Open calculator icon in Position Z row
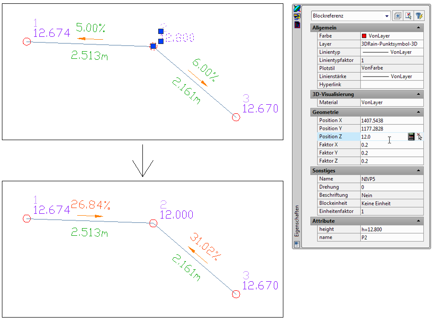 coord(411,137)
